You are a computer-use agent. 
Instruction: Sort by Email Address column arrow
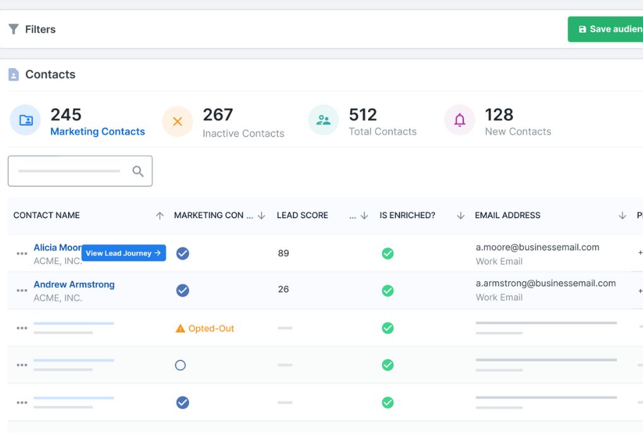click(x=622, y=215)
